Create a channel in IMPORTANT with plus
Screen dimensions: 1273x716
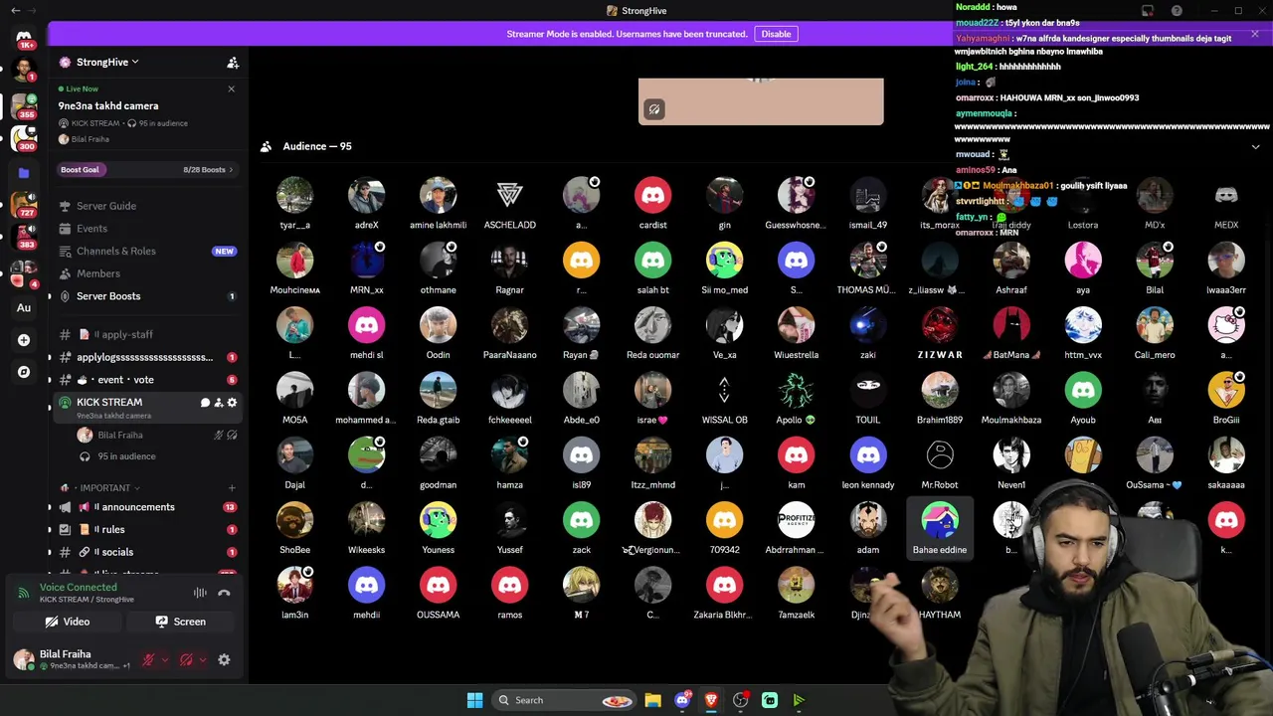click(x=232, y=488)
